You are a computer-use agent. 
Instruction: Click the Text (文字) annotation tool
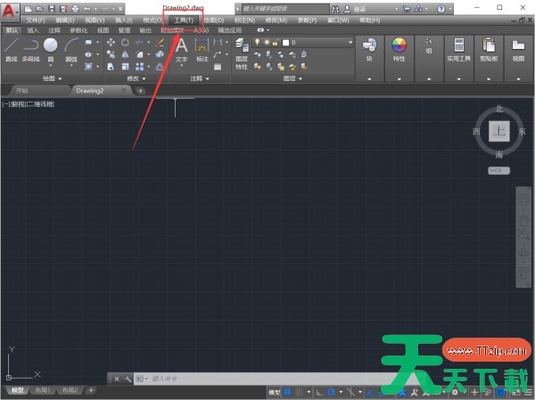[x=181, y=49]
